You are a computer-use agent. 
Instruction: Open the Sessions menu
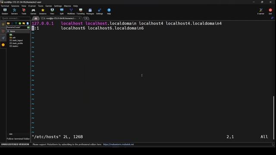(x=15, y=6)
